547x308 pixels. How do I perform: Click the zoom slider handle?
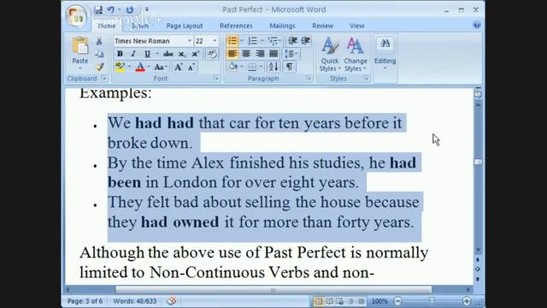pyautogui.click(x=432, y=300)
